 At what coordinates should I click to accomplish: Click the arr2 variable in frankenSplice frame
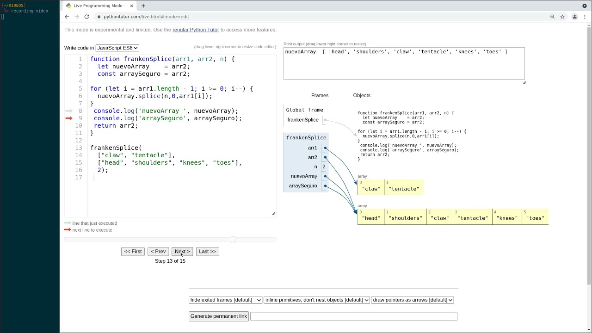tap(313, 157)
